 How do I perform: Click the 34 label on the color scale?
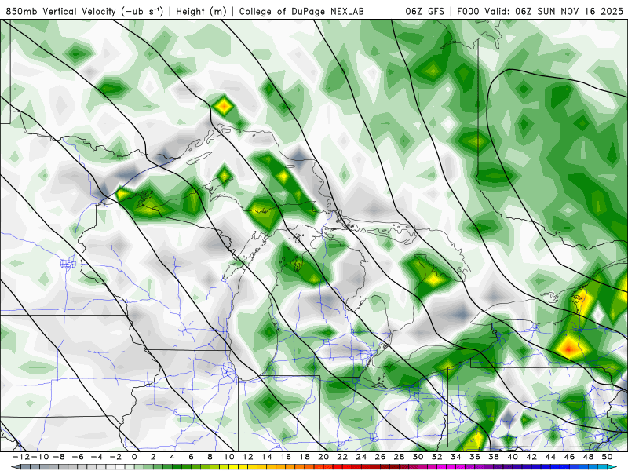pos(456,457)
